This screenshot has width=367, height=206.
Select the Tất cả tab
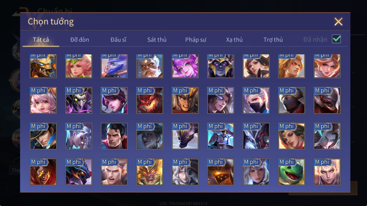(41, 40)
